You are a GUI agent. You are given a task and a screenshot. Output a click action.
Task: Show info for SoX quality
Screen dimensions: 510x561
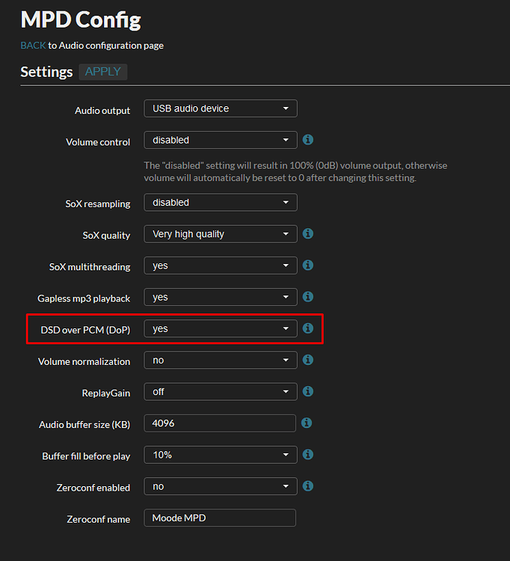308,233
